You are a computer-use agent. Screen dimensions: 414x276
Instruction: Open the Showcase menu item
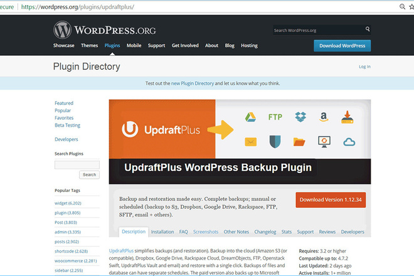click(63, 45)
